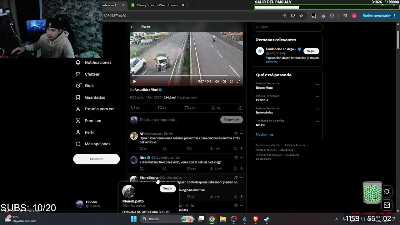Image resolution: width=400 pixels, height=225 pixels.
Task: Open a new browser tab
Action: pyautogui.click(x=192, y=5)
